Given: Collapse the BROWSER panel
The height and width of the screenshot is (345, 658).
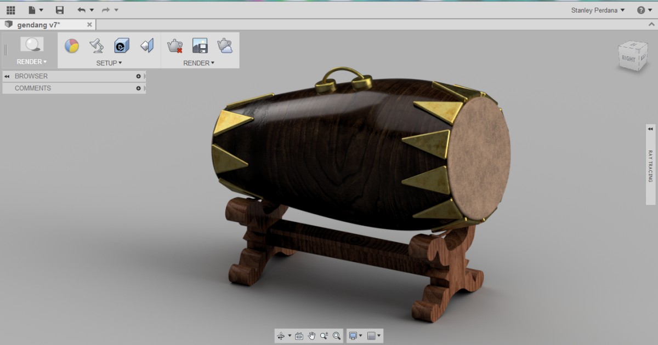Looking at the screenshot, I should (6, 76).
